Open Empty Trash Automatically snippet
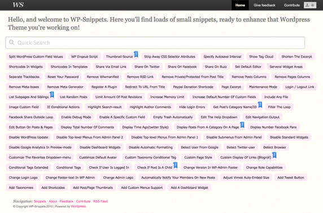 [x=173, y=117]
